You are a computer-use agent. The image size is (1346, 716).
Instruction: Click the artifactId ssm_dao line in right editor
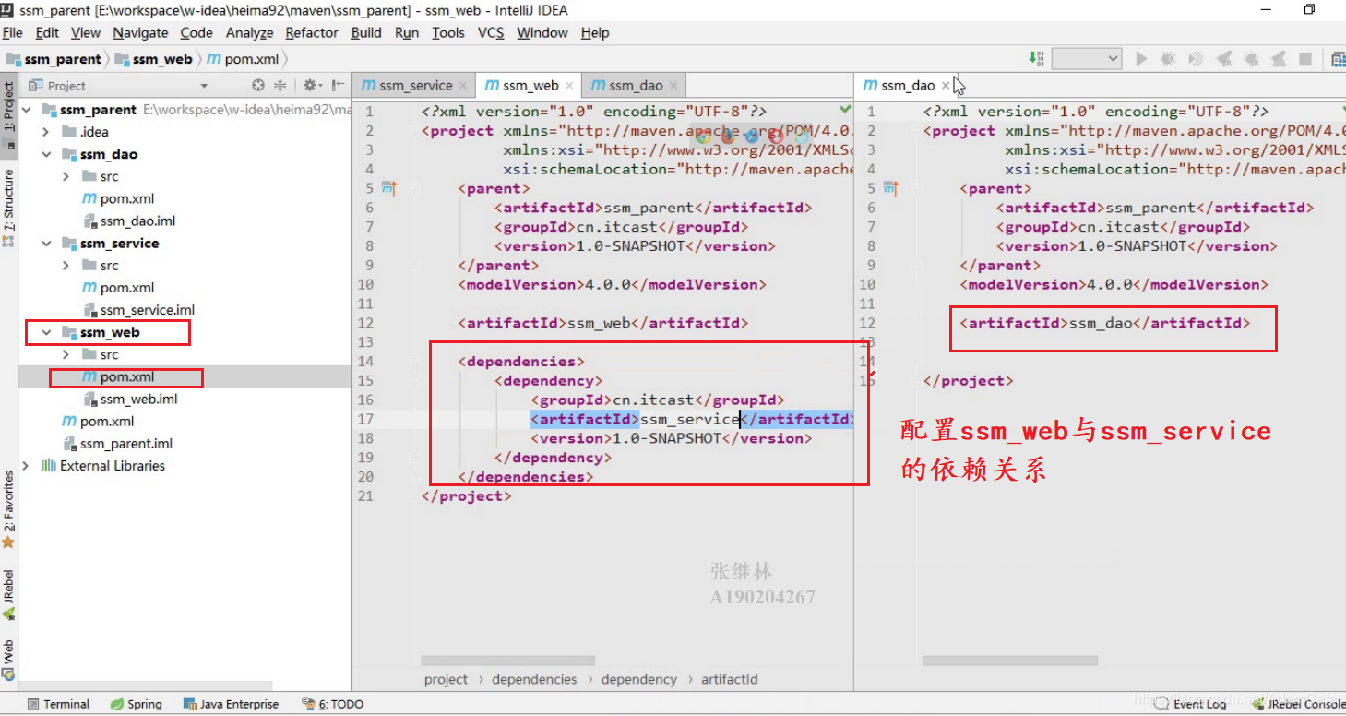(1104, 323)
